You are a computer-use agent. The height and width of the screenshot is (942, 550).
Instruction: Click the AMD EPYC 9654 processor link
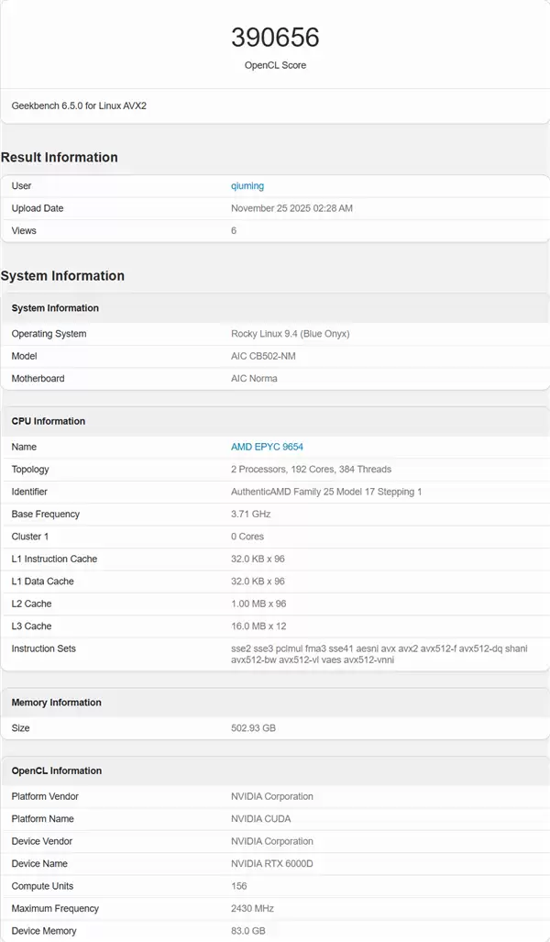point(267,447)
